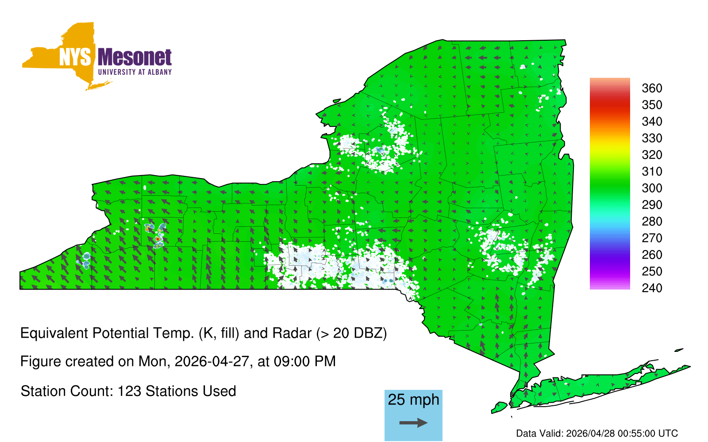708x442 pixels.
Task: Click the Staten Island shape on the map
Action: tap(499, 407)
